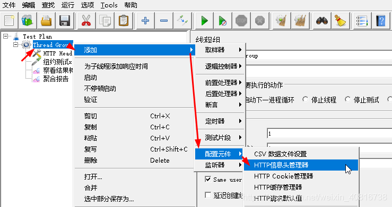Viewport: 392px width, 207px height.
Task: Open the 编辑 menu
Action: [29, 5]
